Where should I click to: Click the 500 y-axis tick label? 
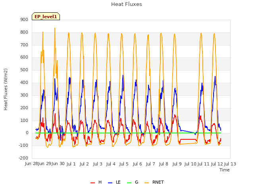coord(24,70)
